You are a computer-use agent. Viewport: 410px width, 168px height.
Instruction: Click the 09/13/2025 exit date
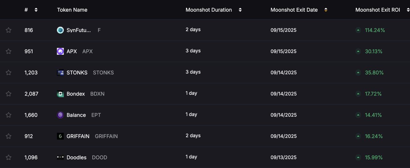283,157
